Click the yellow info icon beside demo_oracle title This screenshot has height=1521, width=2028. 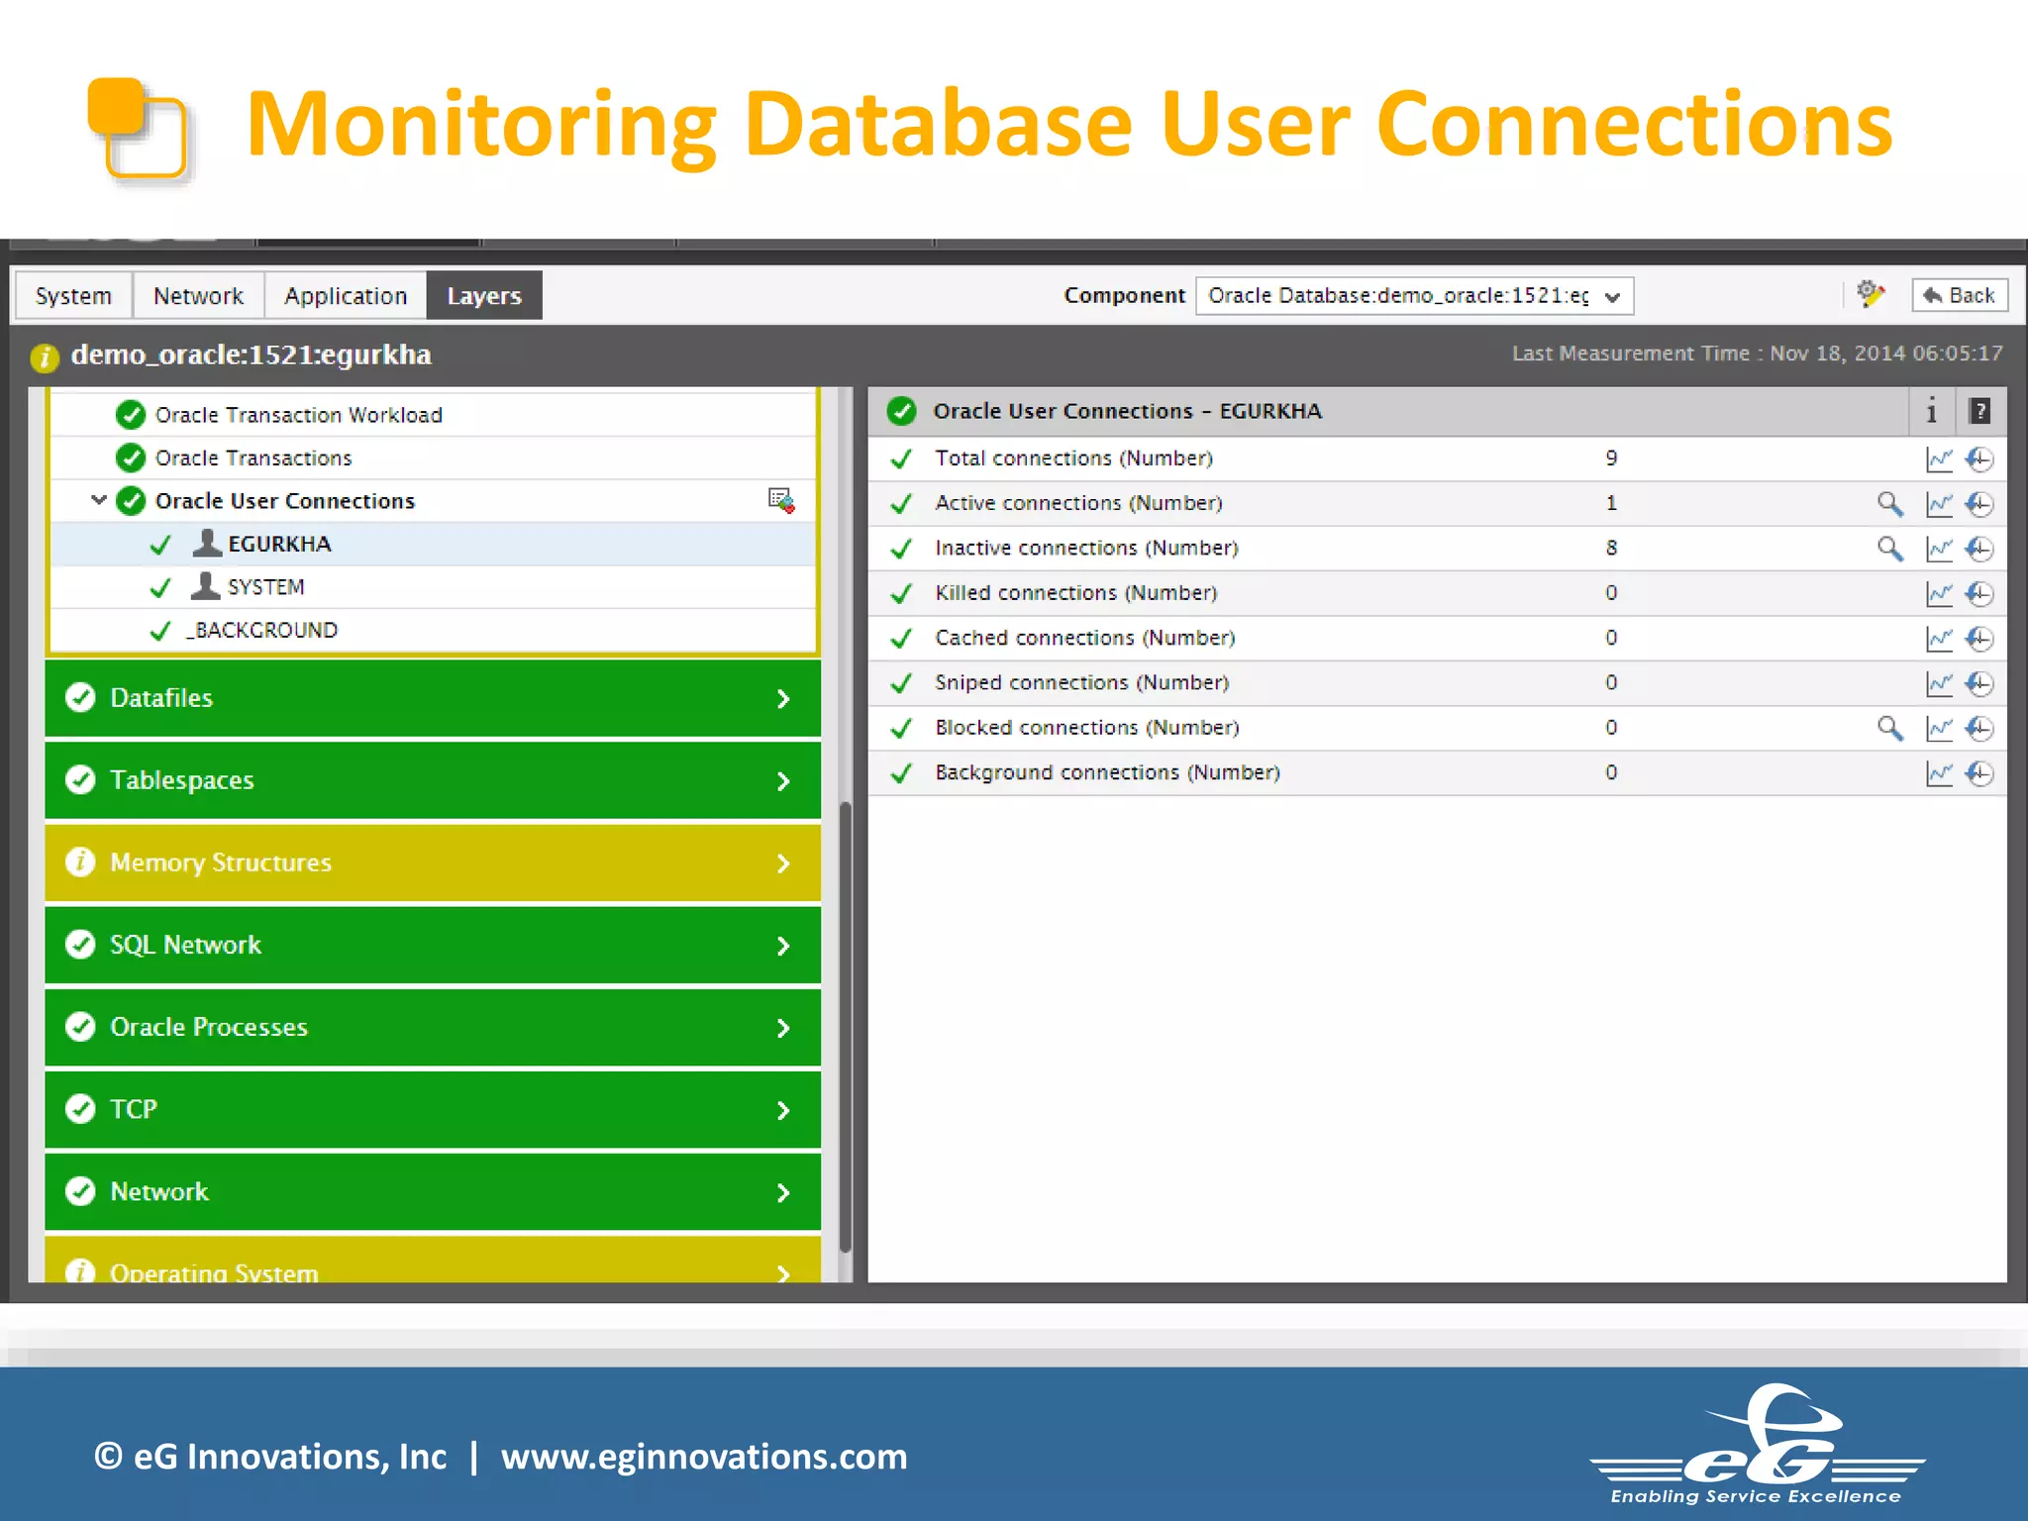44,356
